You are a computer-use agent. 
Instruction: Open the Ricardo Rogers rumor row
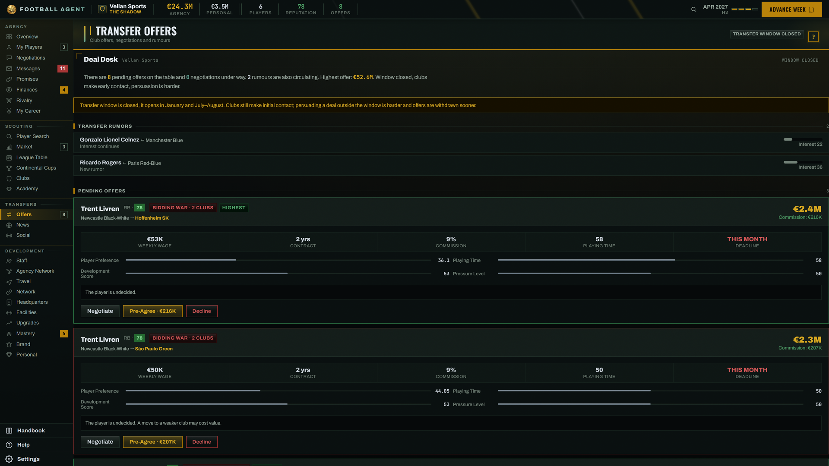pos(451,166)
